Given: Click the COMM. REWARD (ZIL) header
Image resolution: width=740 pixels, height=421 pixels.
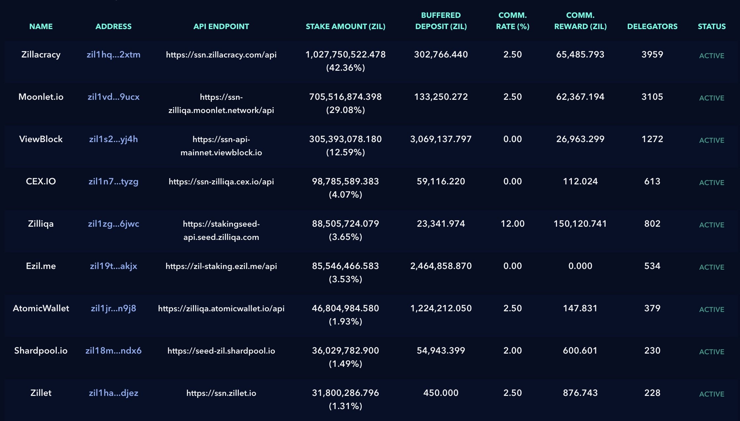Looking at the screenshot, I should (580, 21).
